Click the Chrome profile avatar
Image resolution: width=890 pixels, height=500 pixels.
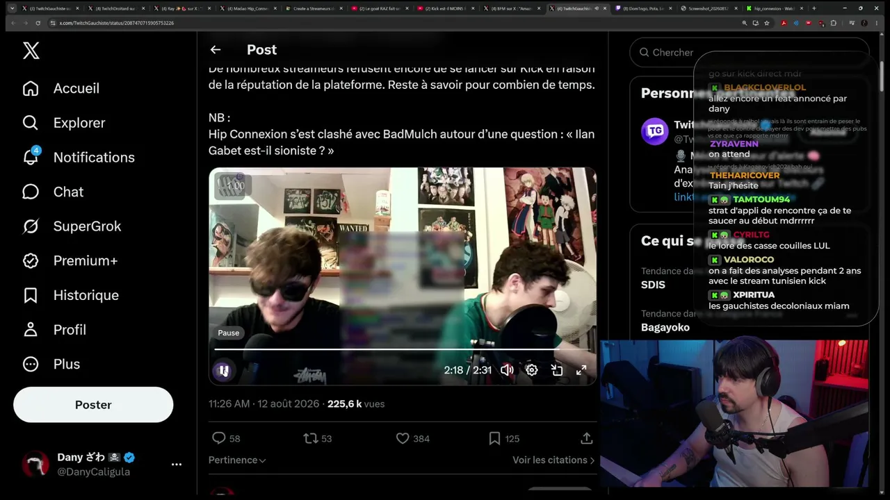pos(864,23)
